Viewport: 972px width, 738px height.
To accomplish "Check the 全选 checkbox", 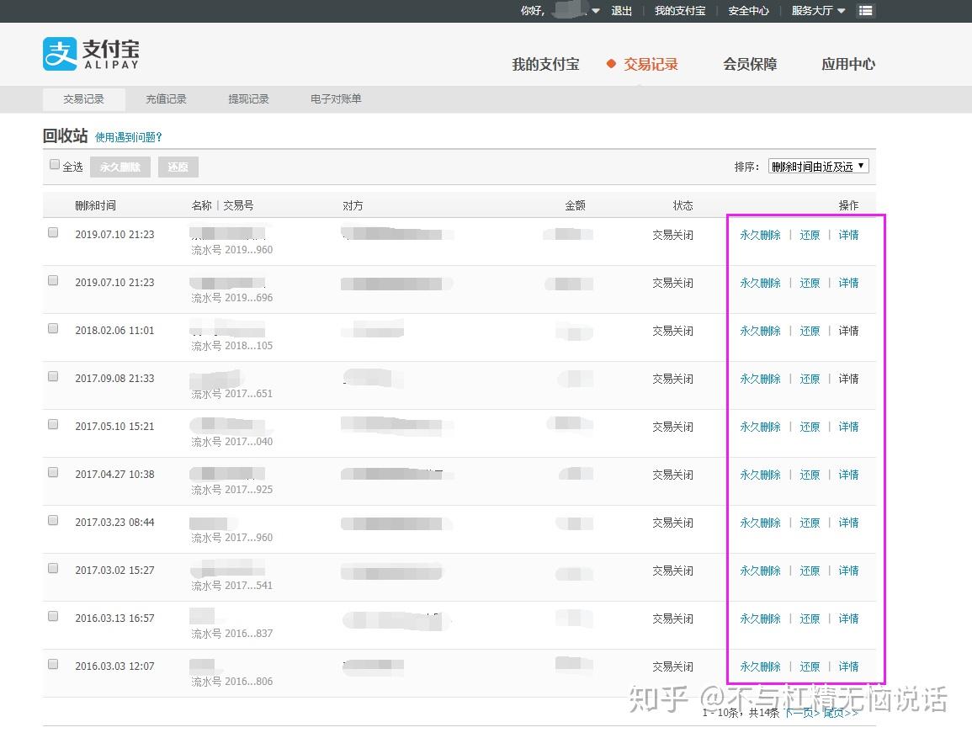I will (x=55, y=164).
